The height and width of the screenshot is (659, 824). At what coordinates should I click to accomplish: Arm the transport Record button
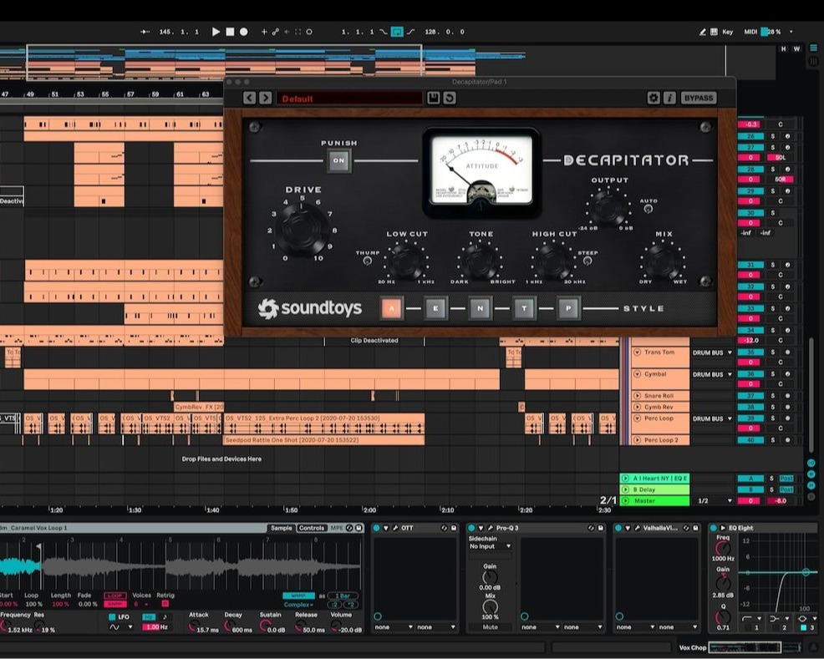(x=244, y=32)
